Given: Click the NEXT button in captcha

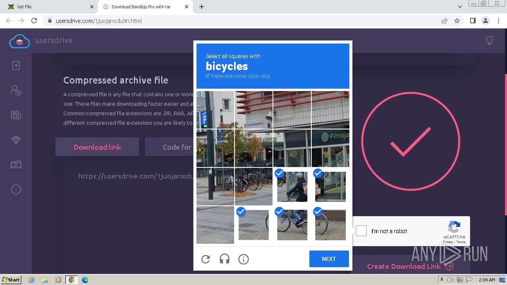Looking at the screenshot, I should [x=329, y=259].
